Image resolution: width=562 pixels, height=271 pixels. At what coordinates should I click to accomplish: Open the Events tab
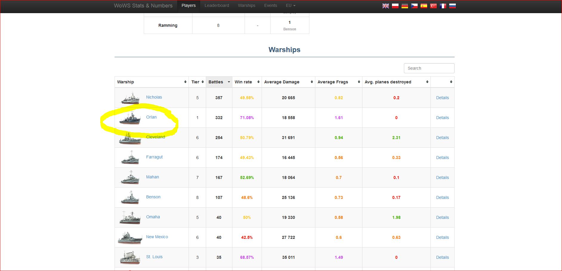tap(271, 5)
